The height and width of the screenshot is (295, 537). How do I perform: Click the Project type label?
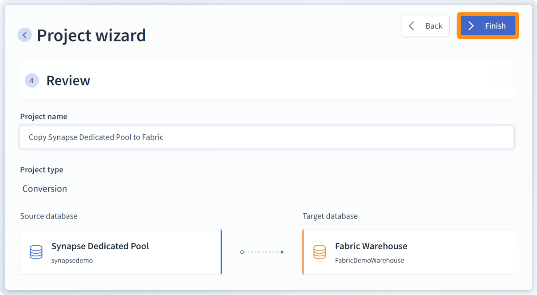click(41, 170)
